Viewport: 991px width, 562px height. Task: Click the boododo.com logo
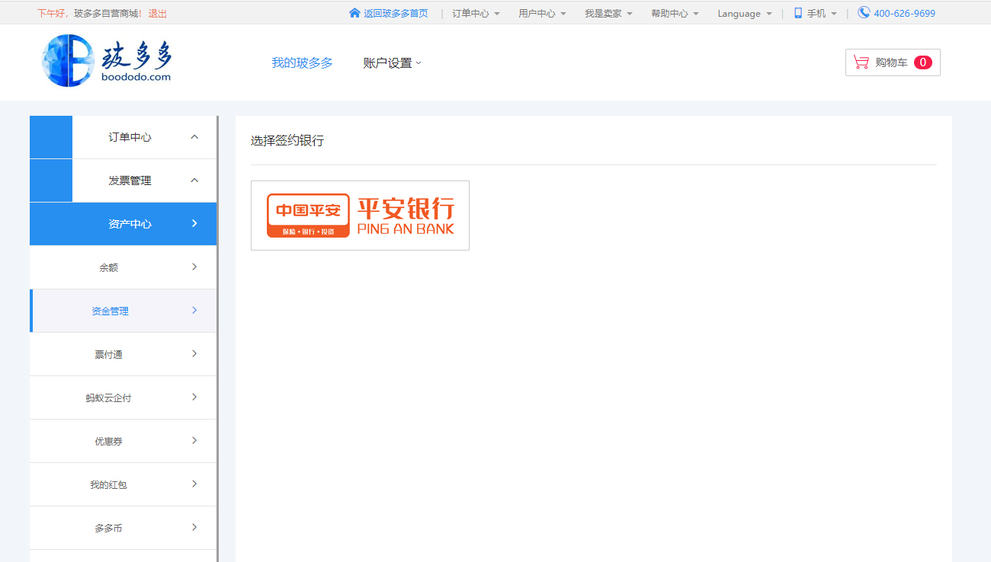[x=107, y=61]
